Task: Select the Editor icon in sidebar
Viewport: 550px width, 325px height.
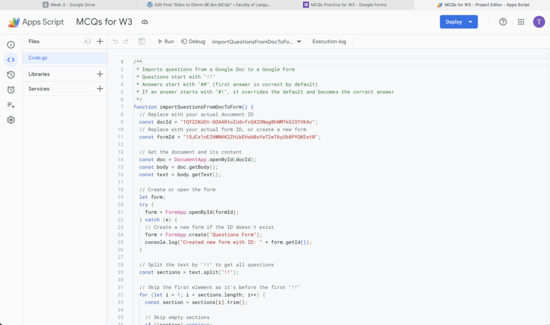Action: click(x=11, y=60)
